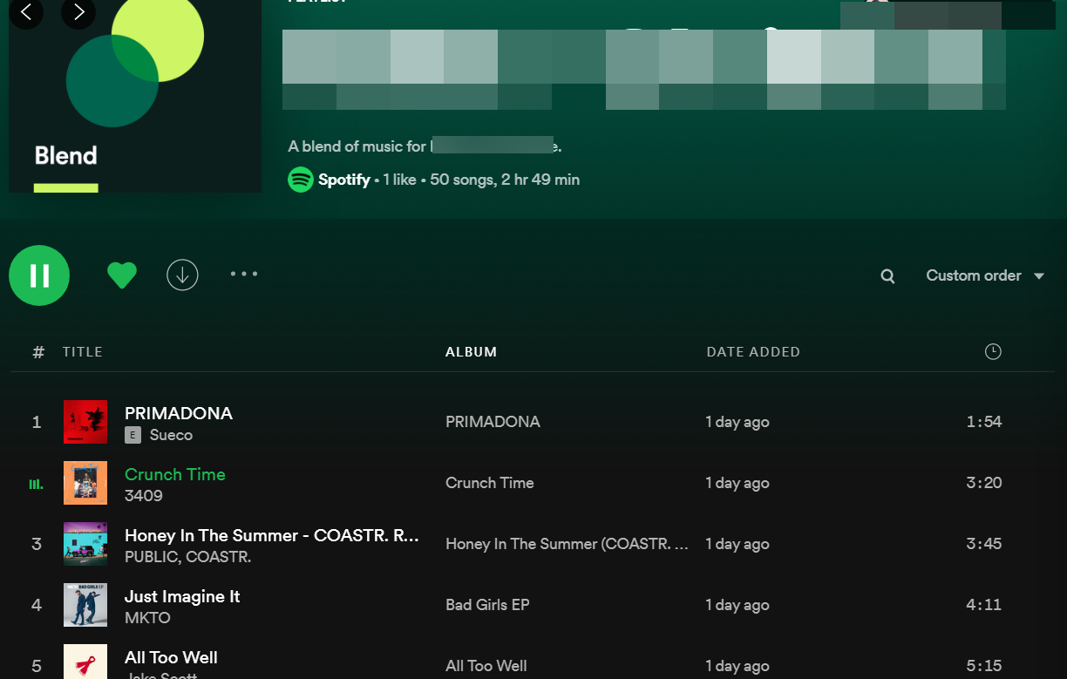Viewport: 1067px width, 679px height.
Task: Click track number 5 in the list
Action: [37, 666]
